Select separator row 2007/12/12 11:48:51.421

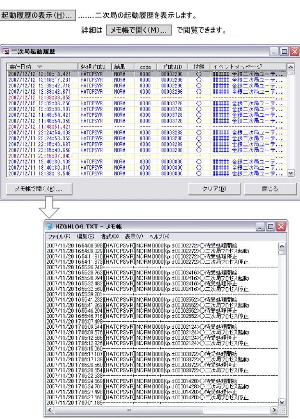point(147,127)
